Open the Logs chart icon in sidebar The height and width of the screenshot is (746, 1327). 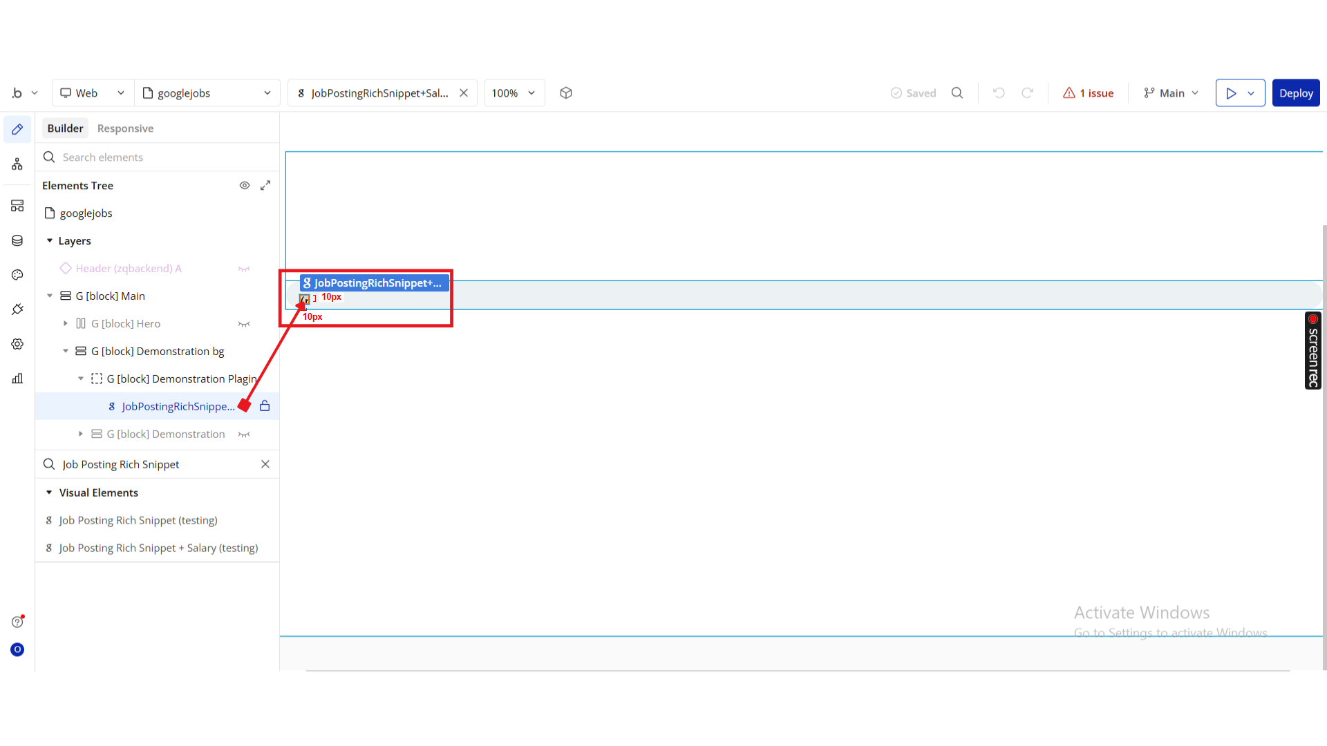click(x=17, y=379)
